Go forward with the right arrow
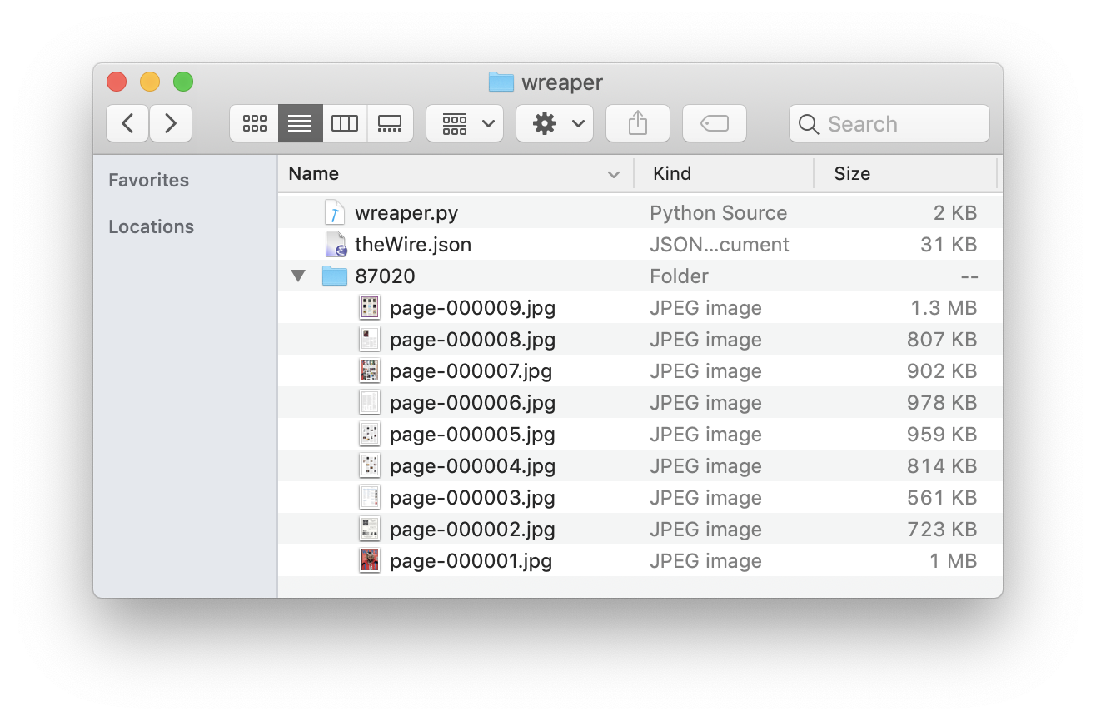Screen dimensions: 1096x721 pyautogui.click(x=171, y=123)
